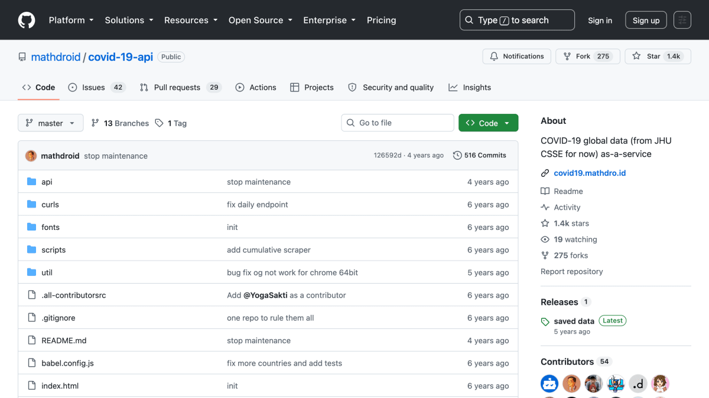Switch to the Issues tab
The width and height of the screenshot is (709, 398).
pyautogui.click(x=96, y=87)
